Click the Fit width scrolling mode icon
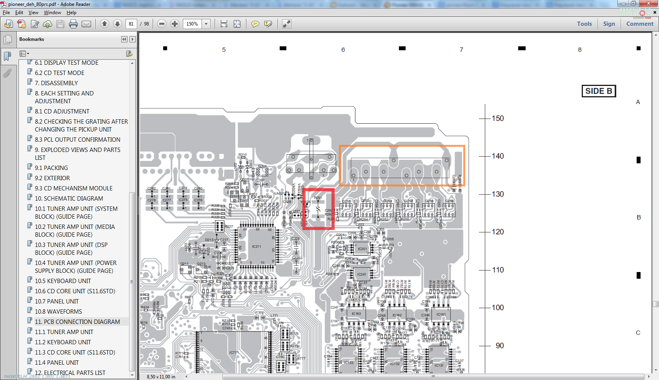659x380 pixels. (x=224, y=24)
